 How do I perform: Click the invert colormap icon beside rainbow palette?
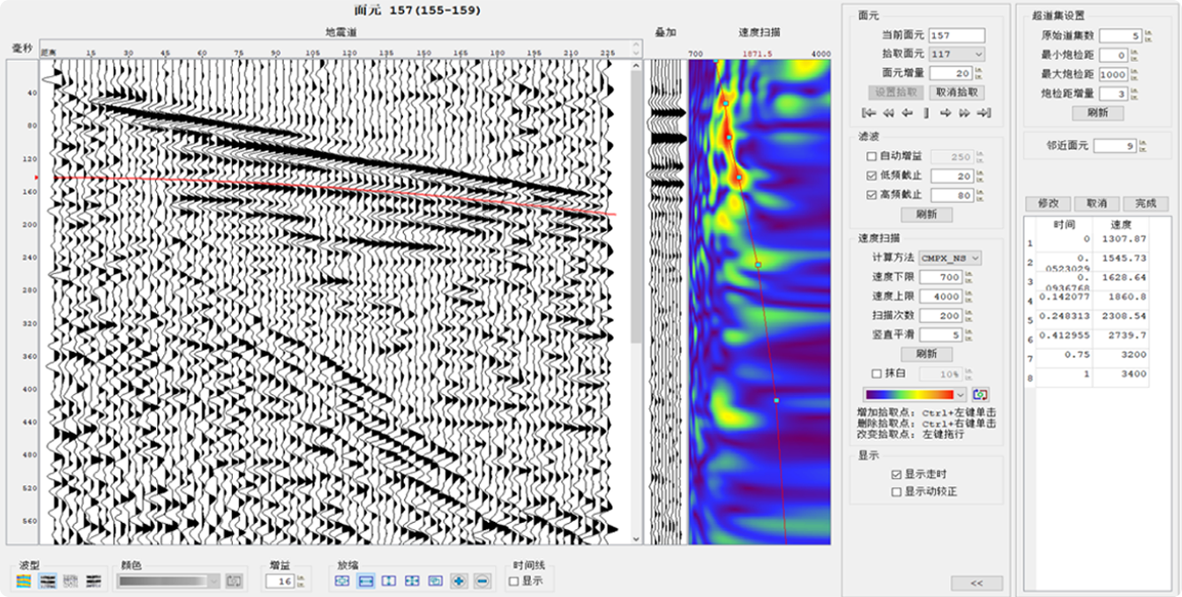point(980,394)
